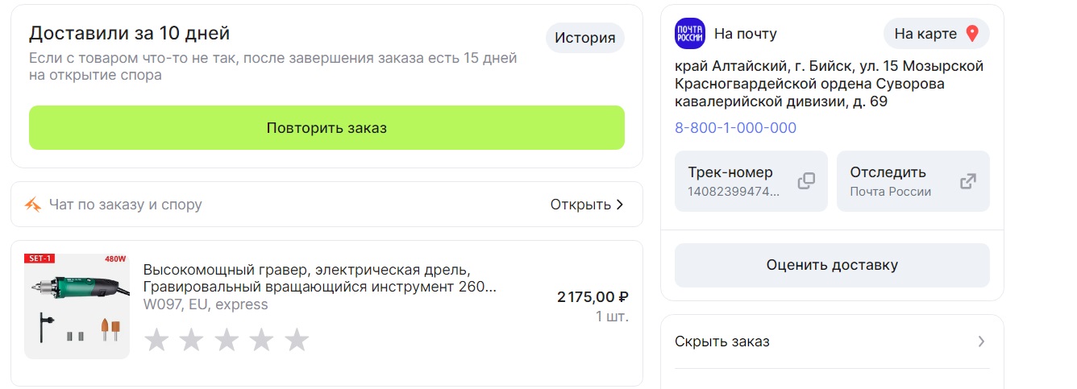The height and width of the screenshot is (389, 1077).
Task: Rate product with fourth star
Action: 261,340
